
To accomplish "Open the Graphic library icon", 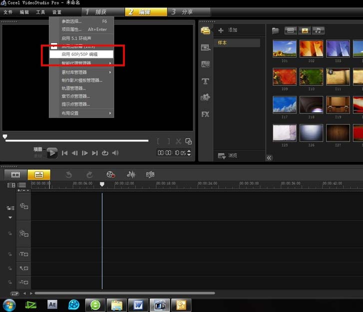I will tap(205, 97).
